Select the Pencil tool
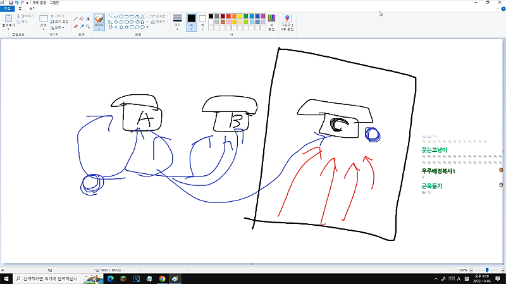Viewport: 506px width, 284px height. [x=75, y=19]
